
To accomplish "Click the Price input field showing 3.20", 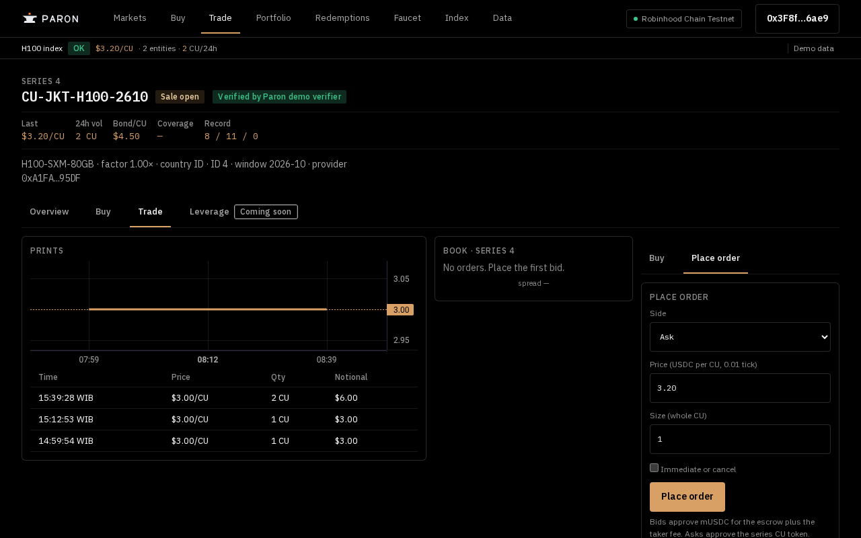I will click(x=740, y=388).
